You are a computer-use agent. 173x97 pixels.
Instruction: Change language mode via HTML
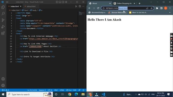[62, 90]
